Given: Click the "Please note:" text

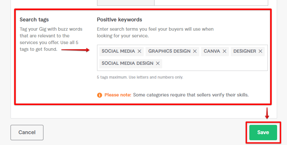Looking at the screenshot, I should pos(118,95).
